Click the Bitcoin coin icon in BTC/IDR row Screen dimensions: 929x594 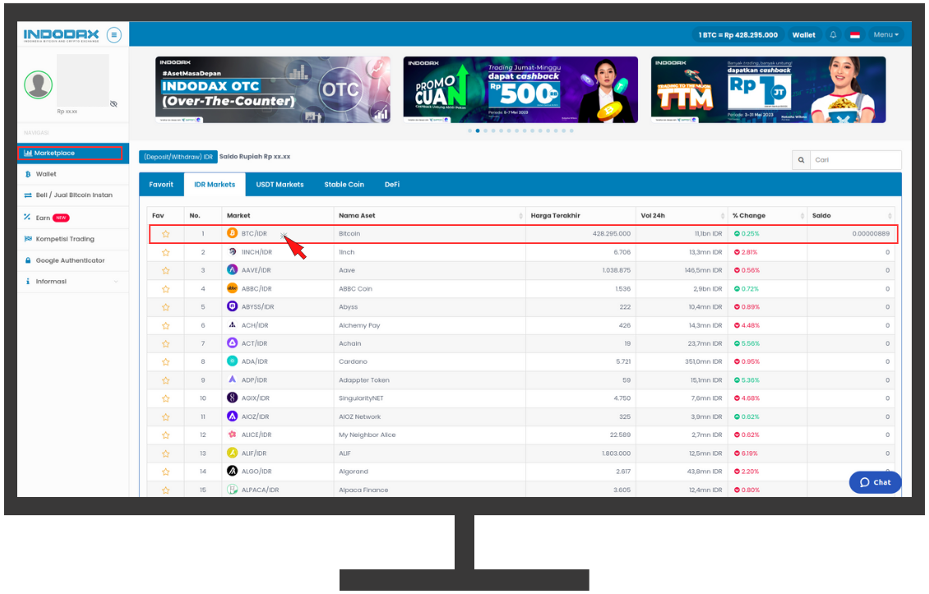[232, 233]
